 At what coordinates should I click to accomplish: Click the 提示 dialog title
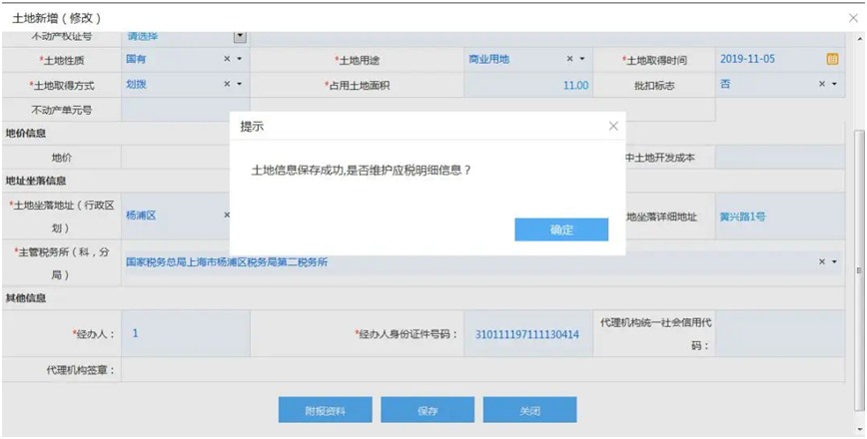point(252,127)
